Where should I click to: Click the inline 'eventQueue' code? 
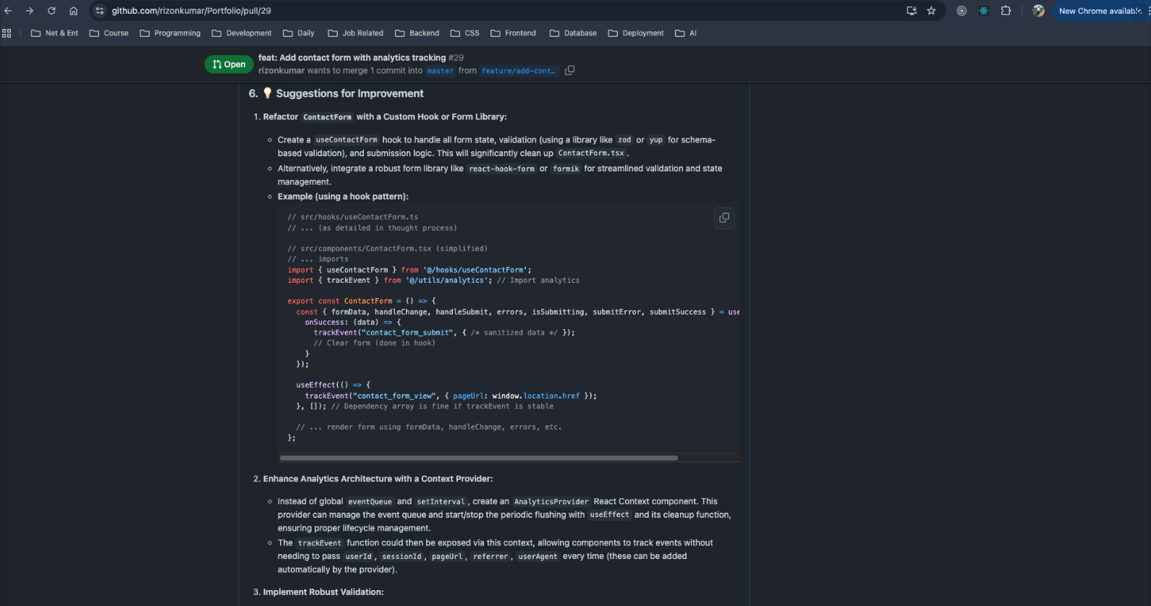(x=370, y=502)
